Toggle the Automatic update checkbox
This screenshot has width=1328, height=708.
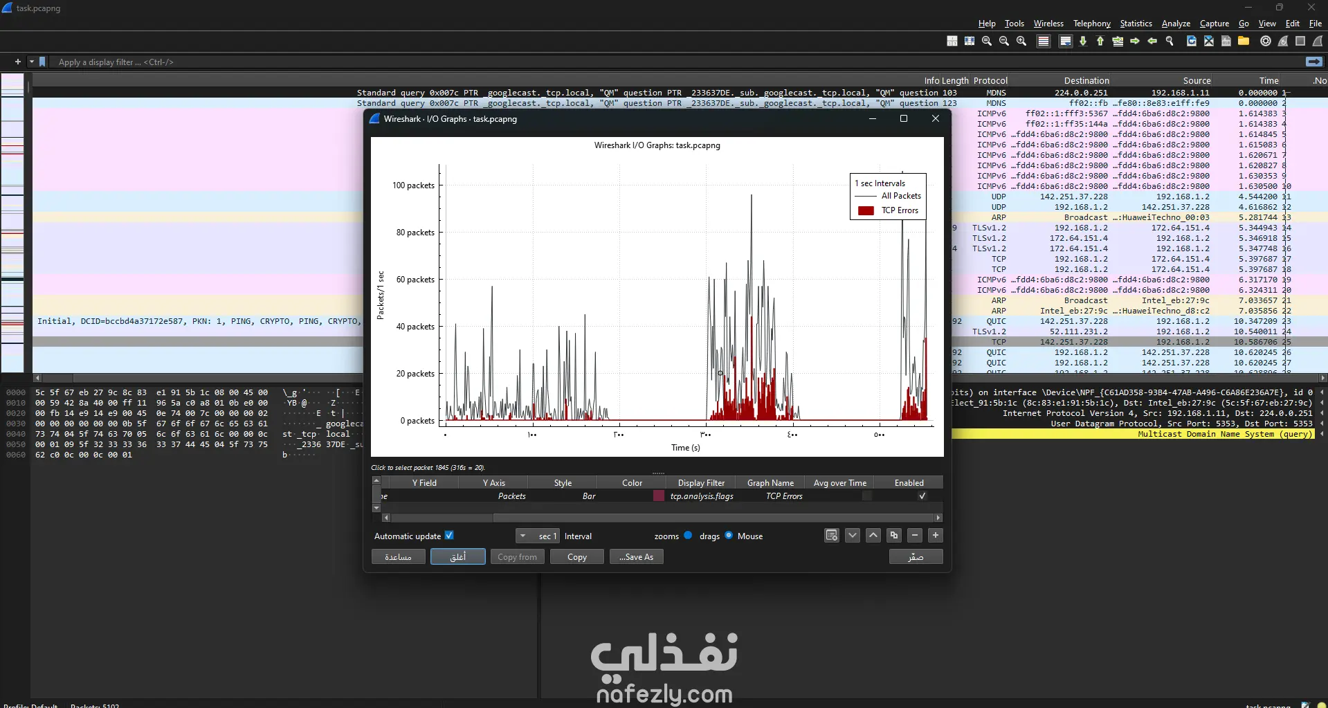coord(449,536)
